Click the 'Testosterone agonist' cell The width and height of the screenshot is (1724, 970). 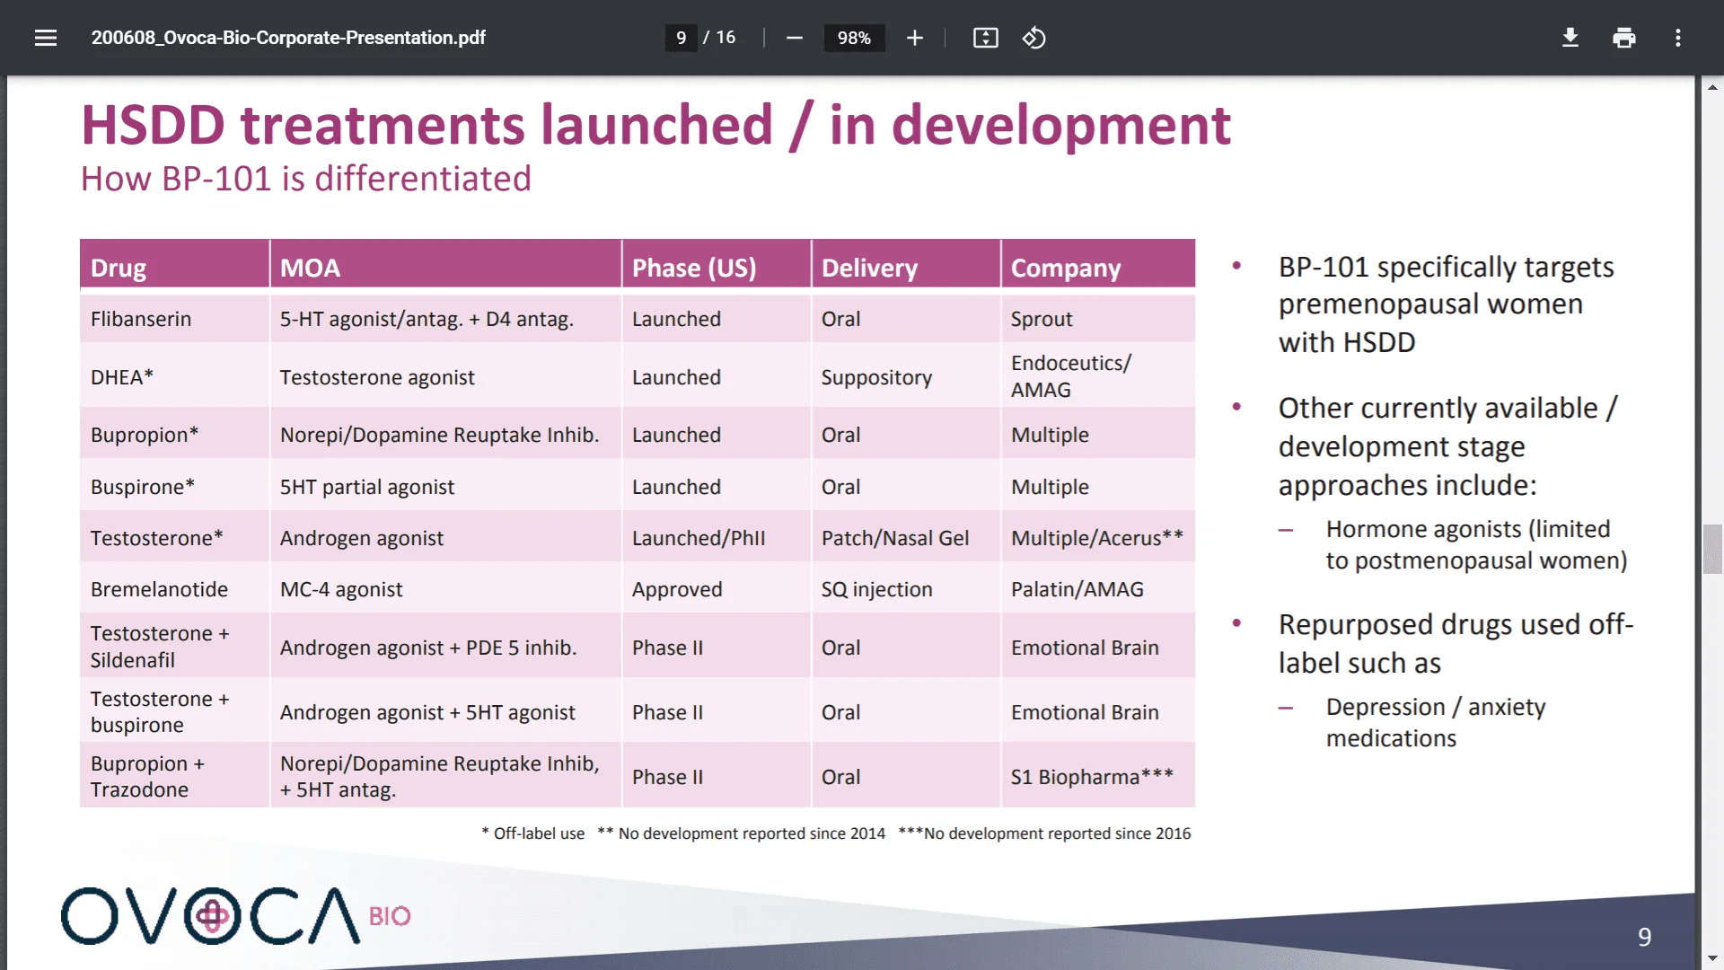tap(445, 376)
